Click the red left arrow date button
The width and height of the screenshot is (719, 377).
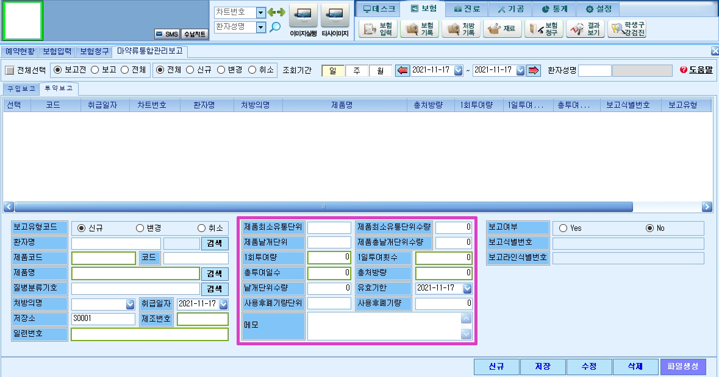pyautogui.click(x=402, y=71)
